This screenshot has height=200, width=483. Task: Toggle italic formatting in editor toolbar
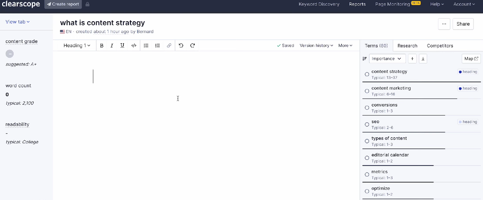pos(112,46)
